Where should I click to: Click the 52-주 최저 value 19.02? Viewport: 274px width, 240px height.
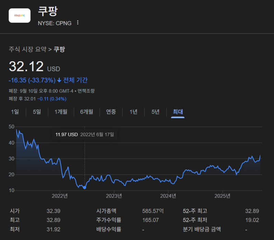click(x=252, y=220)
